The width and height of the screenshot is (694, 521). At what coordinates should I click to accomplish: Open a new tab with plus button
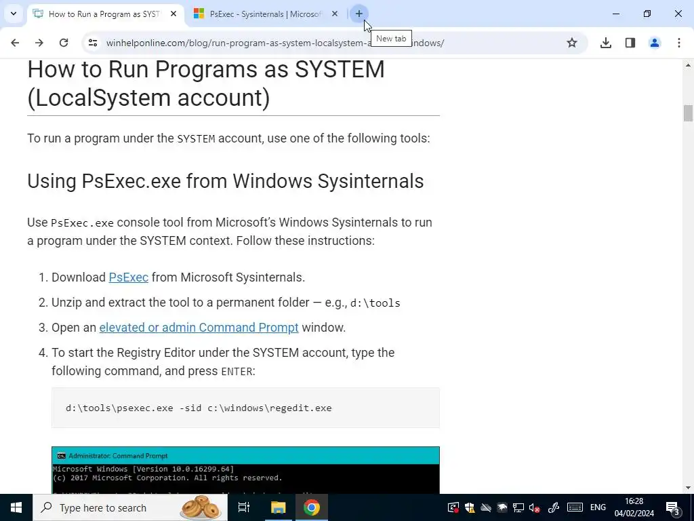pyautogui.click(x=359, y=14)
